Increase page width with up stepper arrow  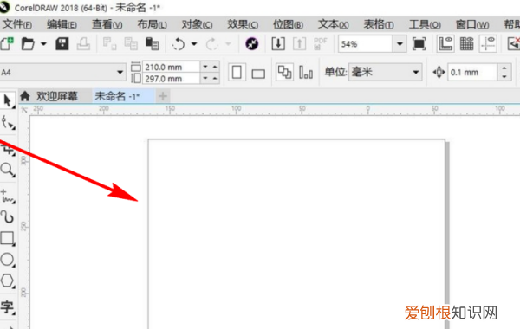(x=215, y=67)
